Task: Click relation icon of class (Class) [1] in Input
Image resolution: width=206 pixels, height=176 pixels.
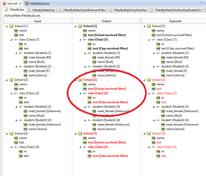Action: pos(16,39)
